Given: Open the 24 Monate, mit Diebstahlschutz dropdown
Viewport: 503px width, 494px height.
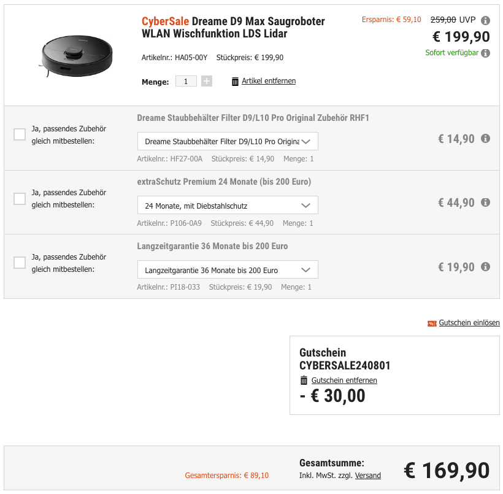Looking at the screenshot, I should click(228, 205).
